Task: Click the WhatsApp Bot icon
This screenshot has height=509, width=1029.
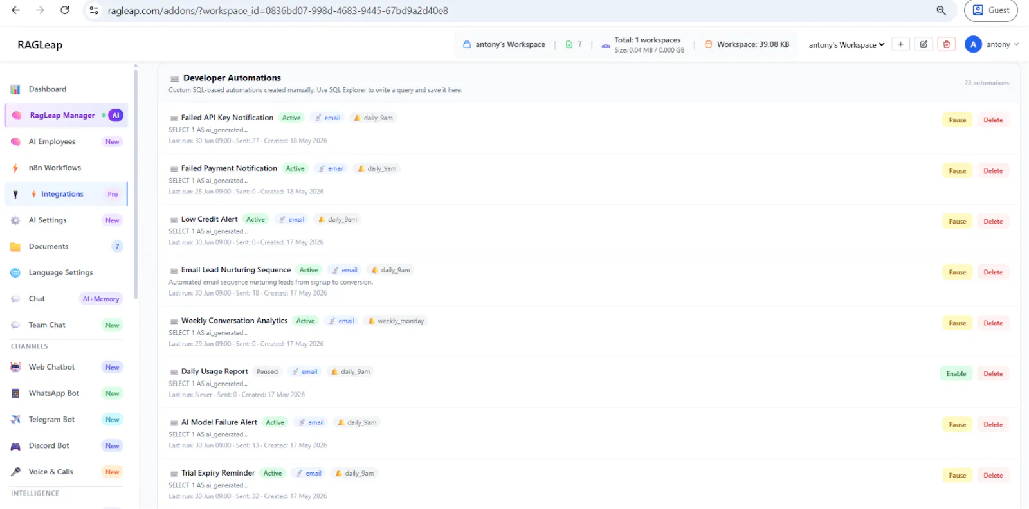Action: point(15,393)
